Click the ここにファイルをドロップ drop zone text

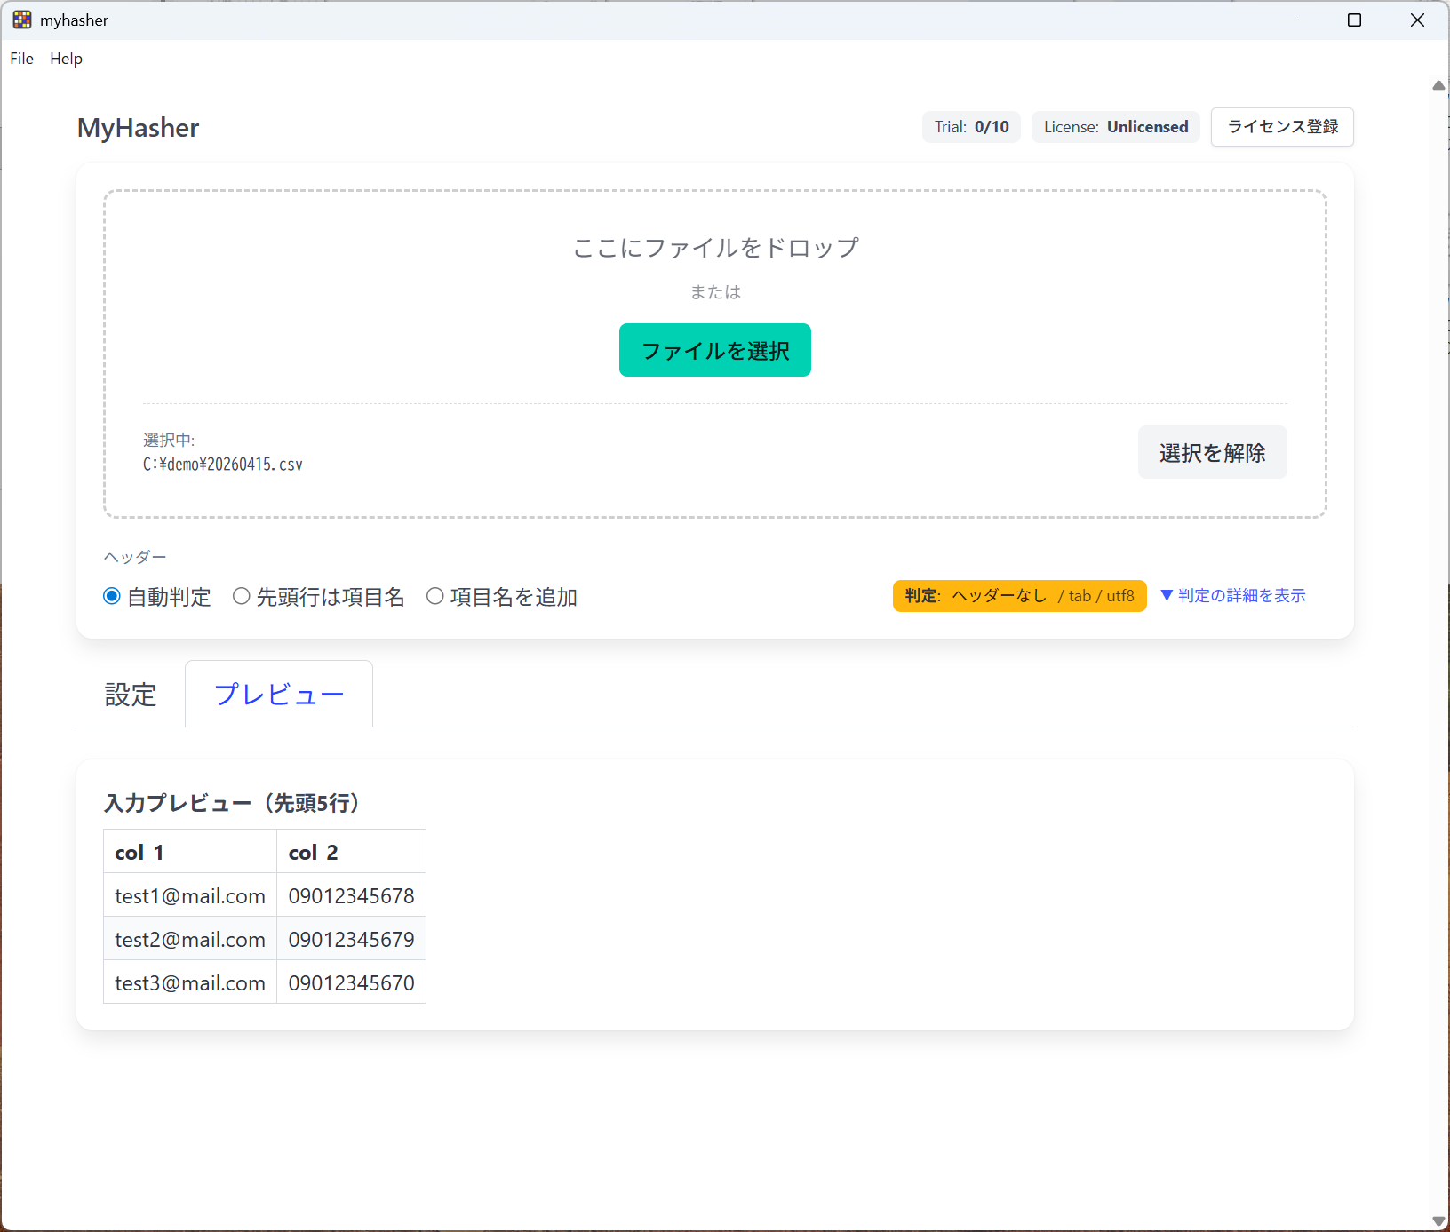click(x=715, y=248)
